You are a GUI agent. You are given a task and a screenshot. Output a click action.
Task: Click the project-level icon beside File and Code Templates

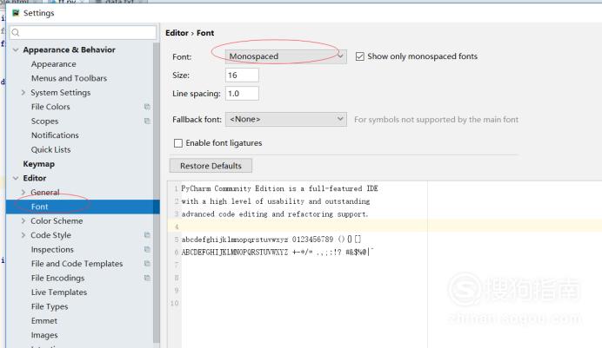pyautogui.click(x=147, y=264)
